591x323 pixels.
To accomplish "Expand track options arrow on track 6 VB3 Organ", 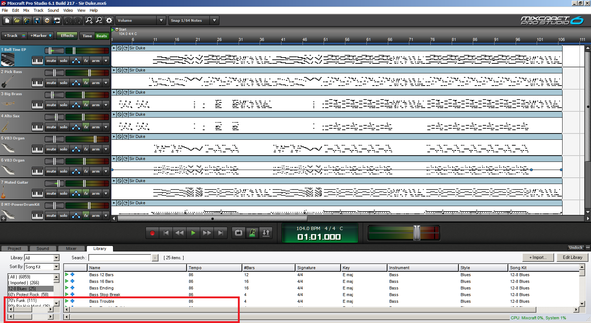I will click(x=106, y=171).
